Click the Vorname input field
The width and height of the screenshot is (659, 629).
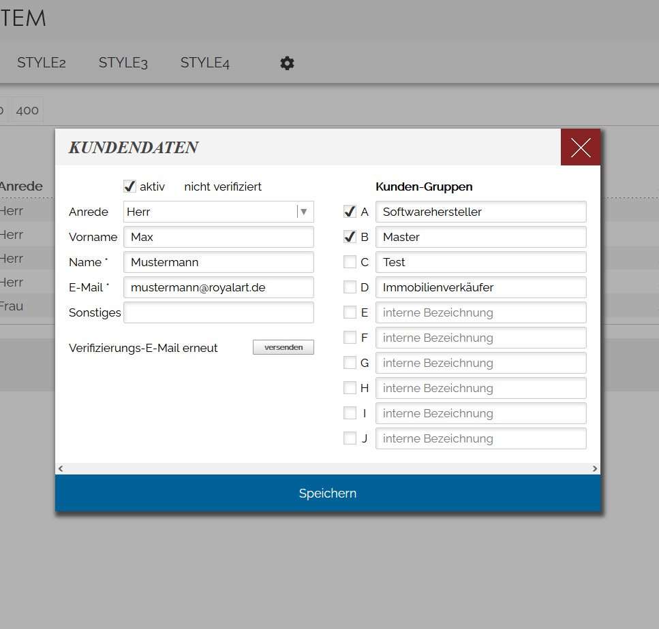point(218,237)
